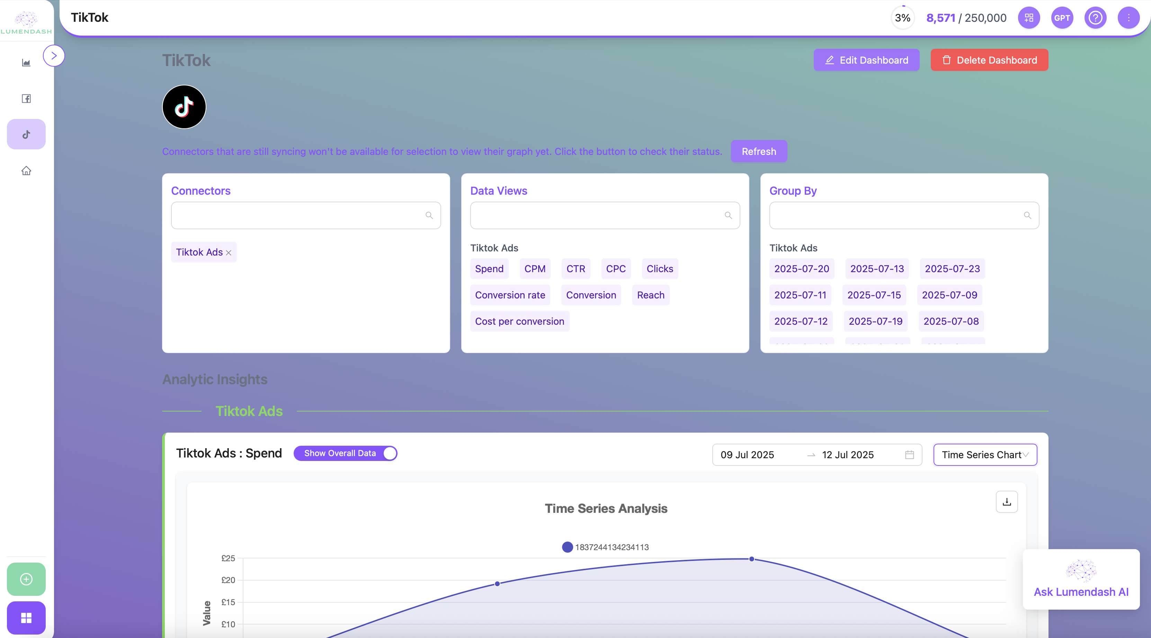The image size is (1151, 638).
Task: Focus the Group By search field
Action: [904, 215]
